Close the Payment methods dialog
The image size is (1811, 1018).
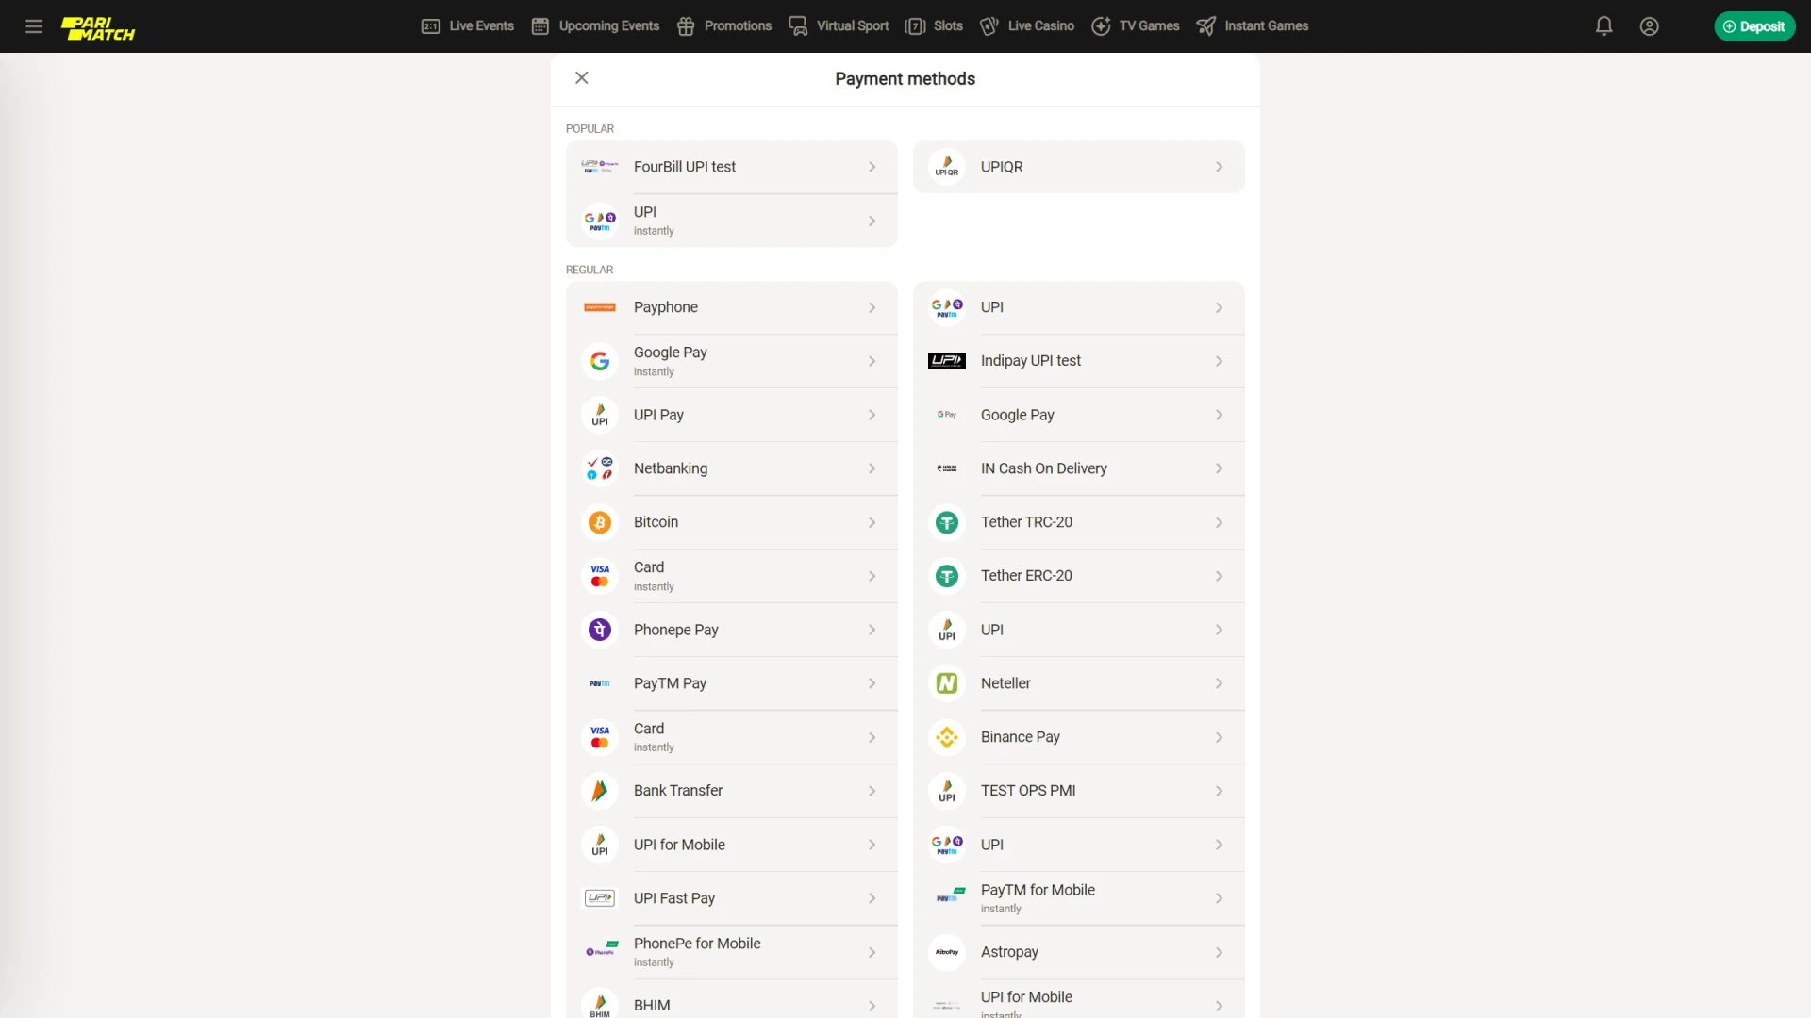582,78
